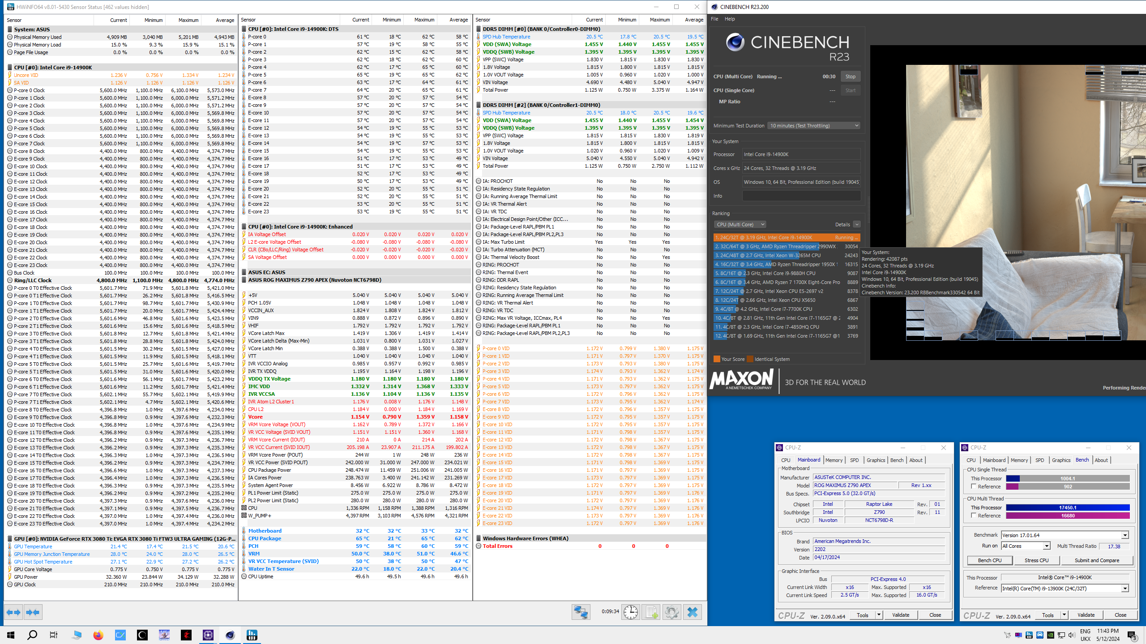Screen dimensions: 1146x644
Task: Click multi thread This Processor 17450.1 bar
Action: (x=1068, y=508)
